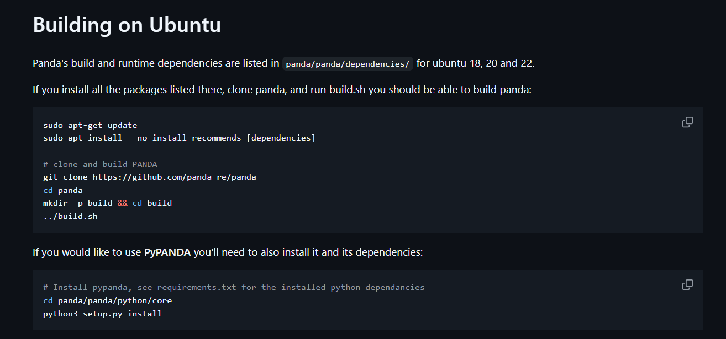726x339 pixels.
Task: Click the red && operator in code
Action: (122, 203)
